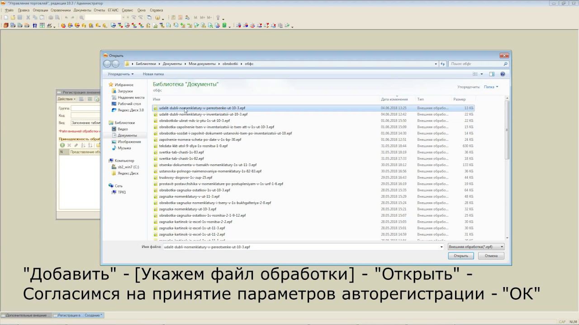Viewport: 579px width, 325px height.
Task: Go forward in the Open dialog
Action: [115, 64]
